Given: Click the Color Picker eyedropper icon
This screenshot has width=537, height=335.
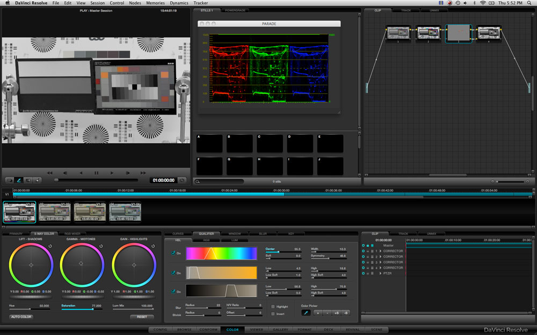Looking at the screenshot, I should click(306, 313).
